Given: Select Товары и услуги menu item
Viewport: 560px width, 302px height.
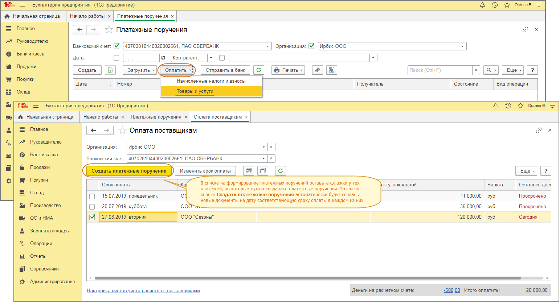Looking at the screenshot, I should [195, 91].
